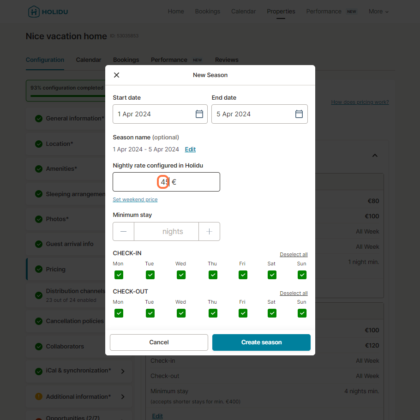Go to the Bookings menu item

pyautogui.click(x=207, y=12)
